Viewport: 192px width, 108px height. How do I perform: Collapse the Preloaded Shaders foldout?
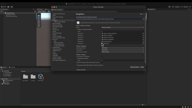click(x=77, y=58)
